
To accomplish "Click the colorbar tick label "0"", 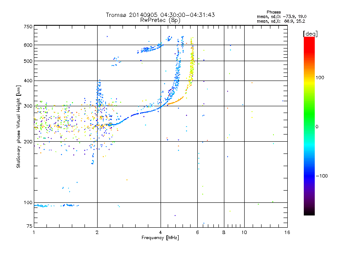I will (317, 126).
